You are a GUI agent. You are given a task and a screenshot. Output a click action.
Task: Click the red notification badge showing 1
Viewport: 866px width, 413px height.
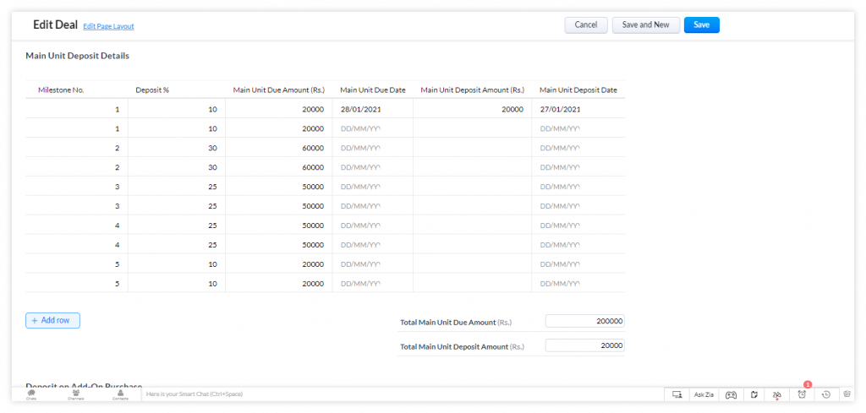pyautogui.click(x=808, y=384)
